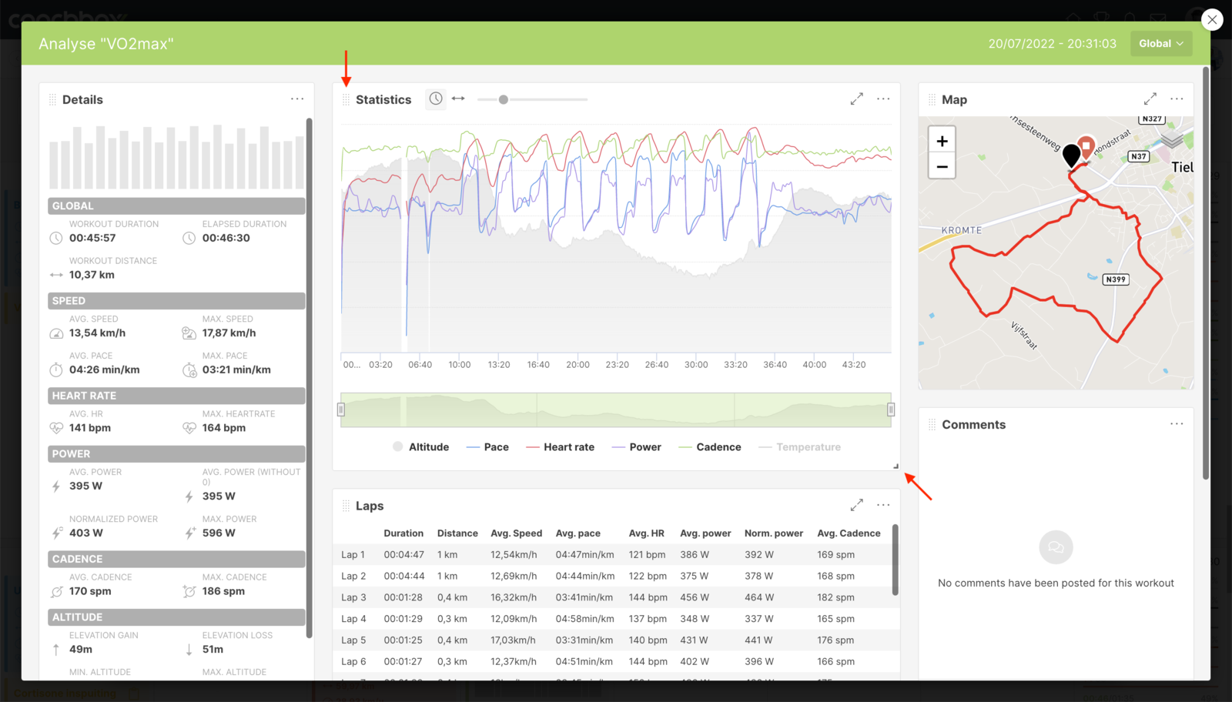This screenshot has width=1232, height=702.
Task: Expand the Statistics panel to fullscreen
Action: 856,99
